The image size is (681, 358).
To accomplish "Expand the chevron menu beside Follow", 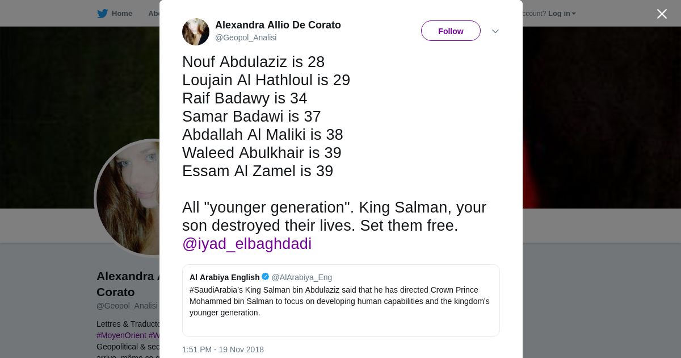I will point(495,31).
